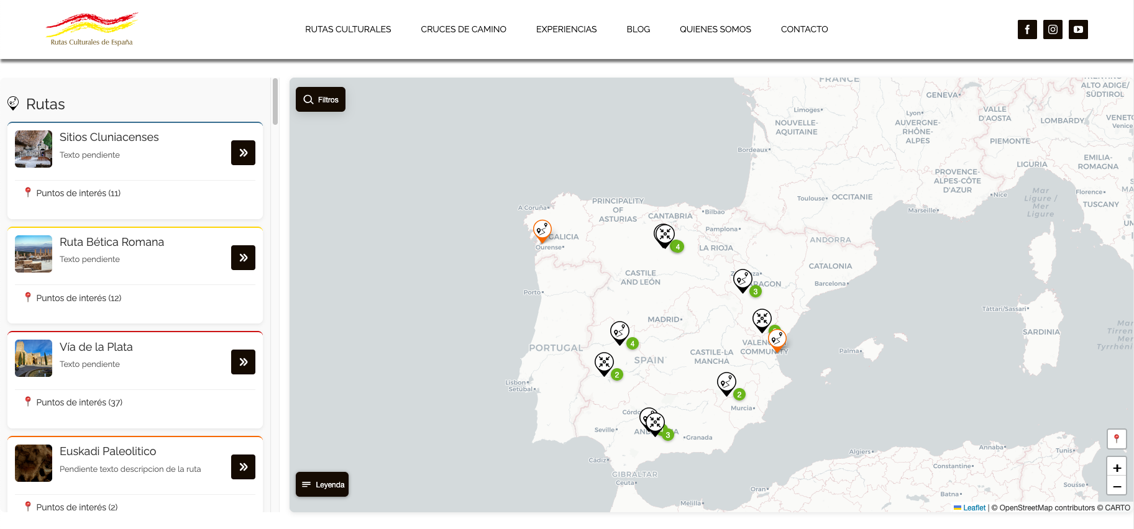1134x529 pixels.
Task: Open the Leaflet attribution link
Action: 974,508
